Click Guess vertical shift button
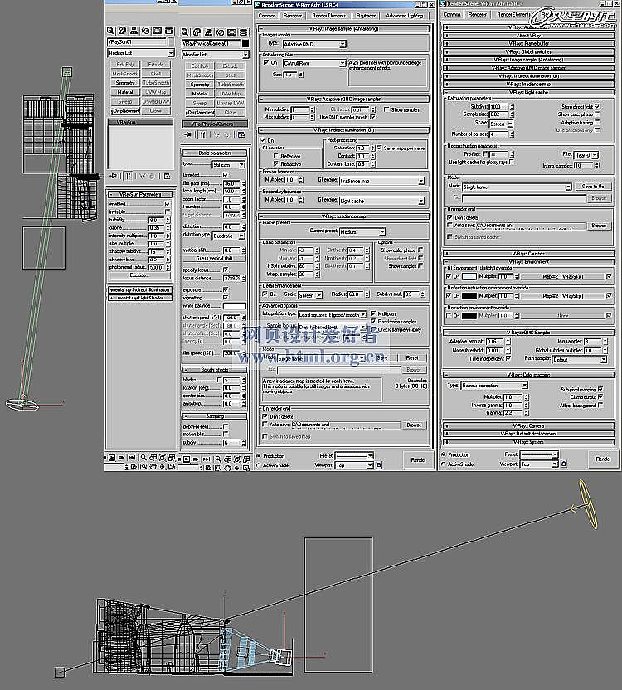The image size is (622, 690). tap(214, 259)
